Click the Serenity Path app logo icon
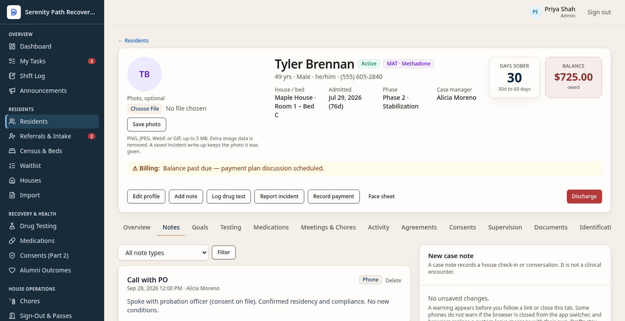The image size is (625, 321). pyautogui.click(x=14, y=12)
